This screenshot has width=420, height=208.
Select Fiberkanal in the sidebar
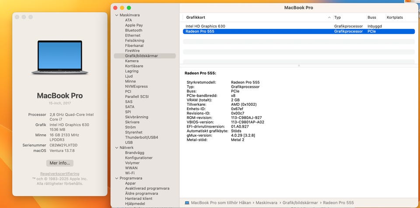coord(134,45)
